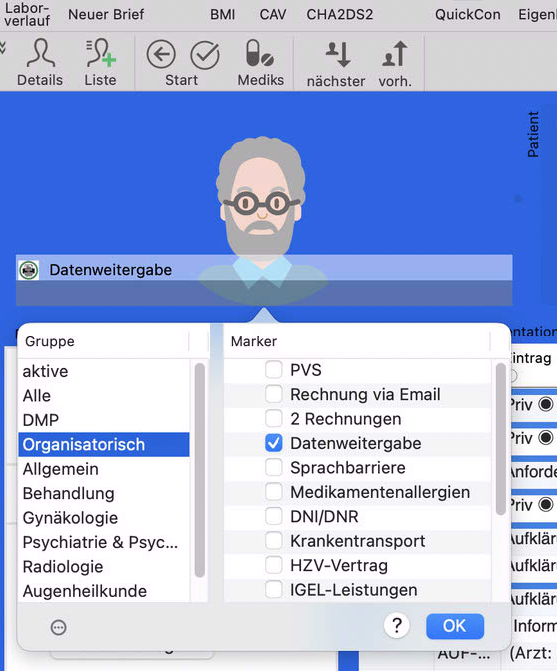
Task: Open the patient Details icon
Action: [40, 54]
